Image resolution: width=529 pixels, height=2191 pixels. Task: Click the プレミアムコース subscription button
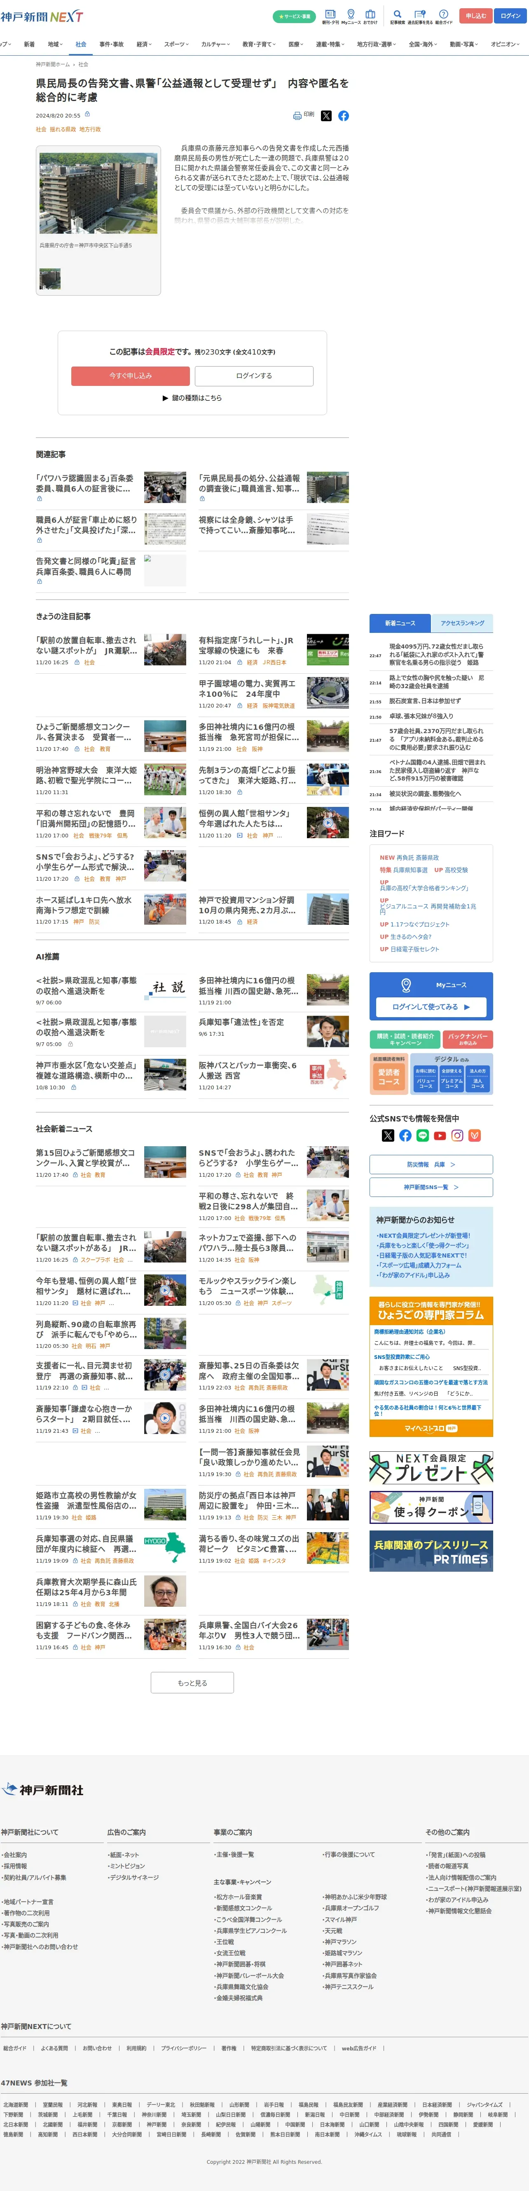(452, 1079)
